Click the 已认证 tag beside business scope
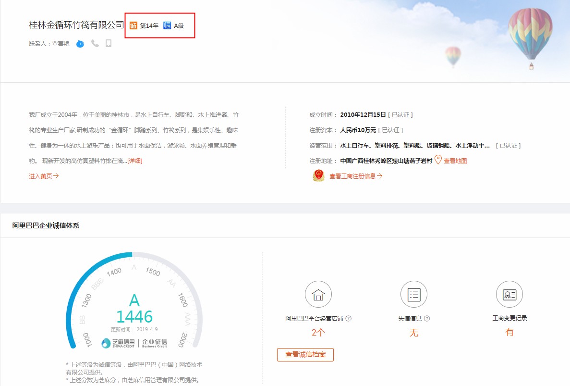Screen dimensions: 570x386 click(x=508, y=146)
